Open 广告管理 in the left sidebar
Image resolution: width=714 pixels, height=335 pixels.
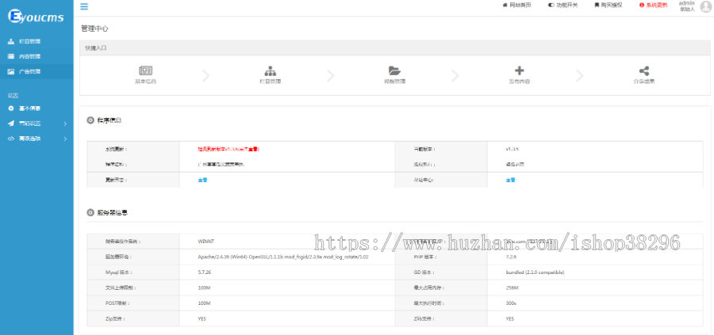29,71
